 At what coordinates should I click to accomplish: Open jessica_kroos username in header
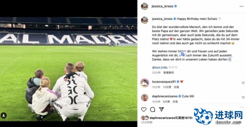click(162, 6)
